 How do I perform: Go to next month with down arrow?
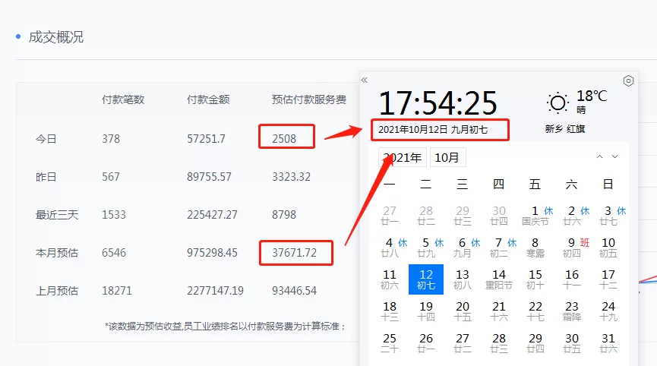click(615, 157)
